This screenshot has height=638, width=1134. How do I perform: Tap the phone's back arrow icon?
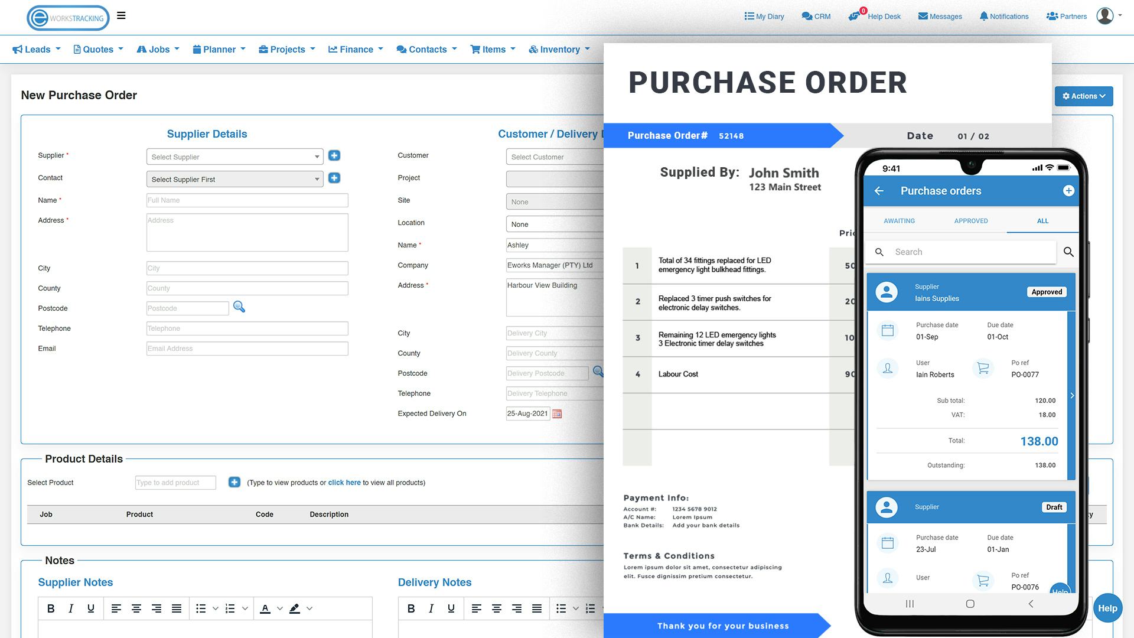point(879,191)
